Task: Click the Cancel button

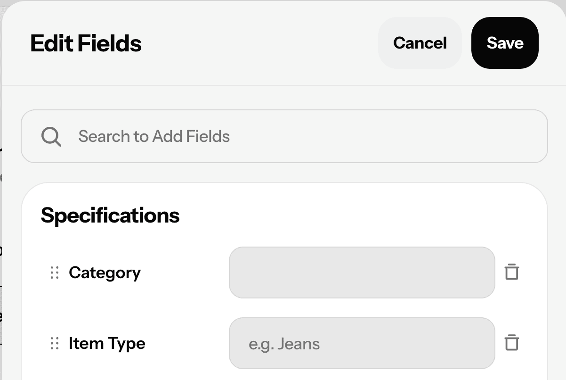Action: click(x=420, y=43)
